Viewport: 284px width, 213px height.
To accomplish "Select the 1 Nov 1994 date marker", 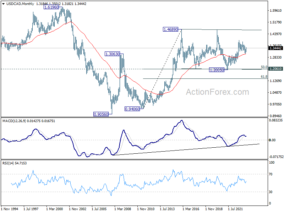I will [11, 209].
